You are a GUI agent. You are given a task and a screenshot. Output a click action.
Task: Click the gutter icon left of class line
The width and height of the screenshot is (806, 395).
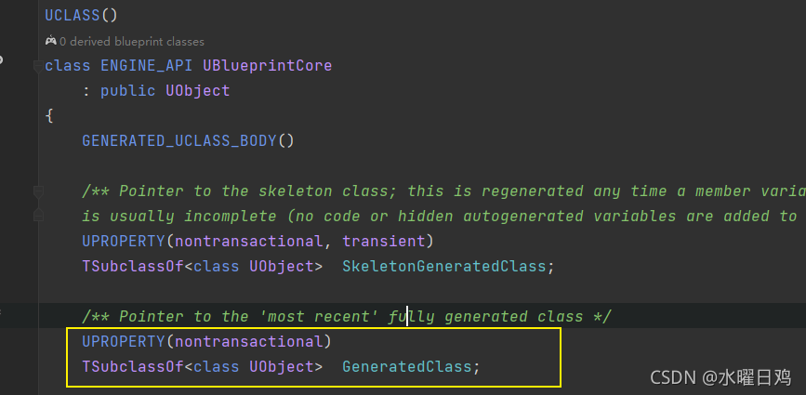click(2, 60)
